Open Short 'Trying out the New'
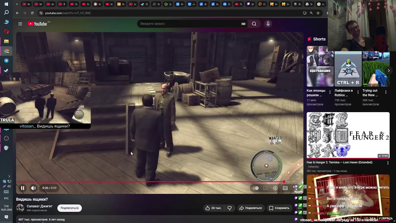The image size is (396, 223). 376,66
